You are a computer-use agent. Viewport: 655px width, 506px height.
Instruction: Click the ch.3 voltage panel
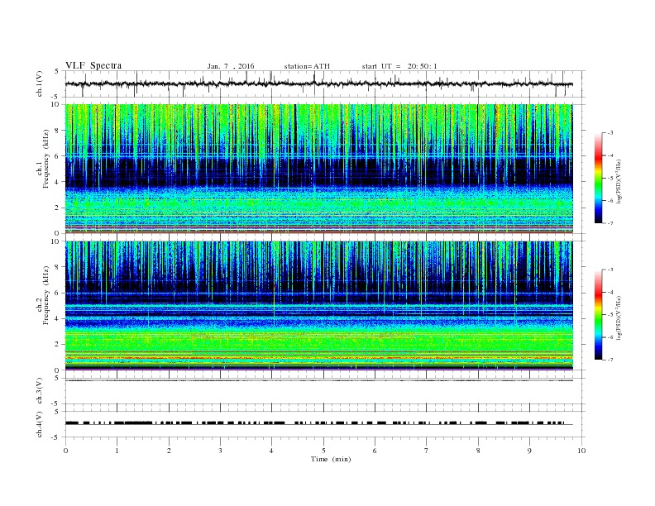tap(324, 391)
